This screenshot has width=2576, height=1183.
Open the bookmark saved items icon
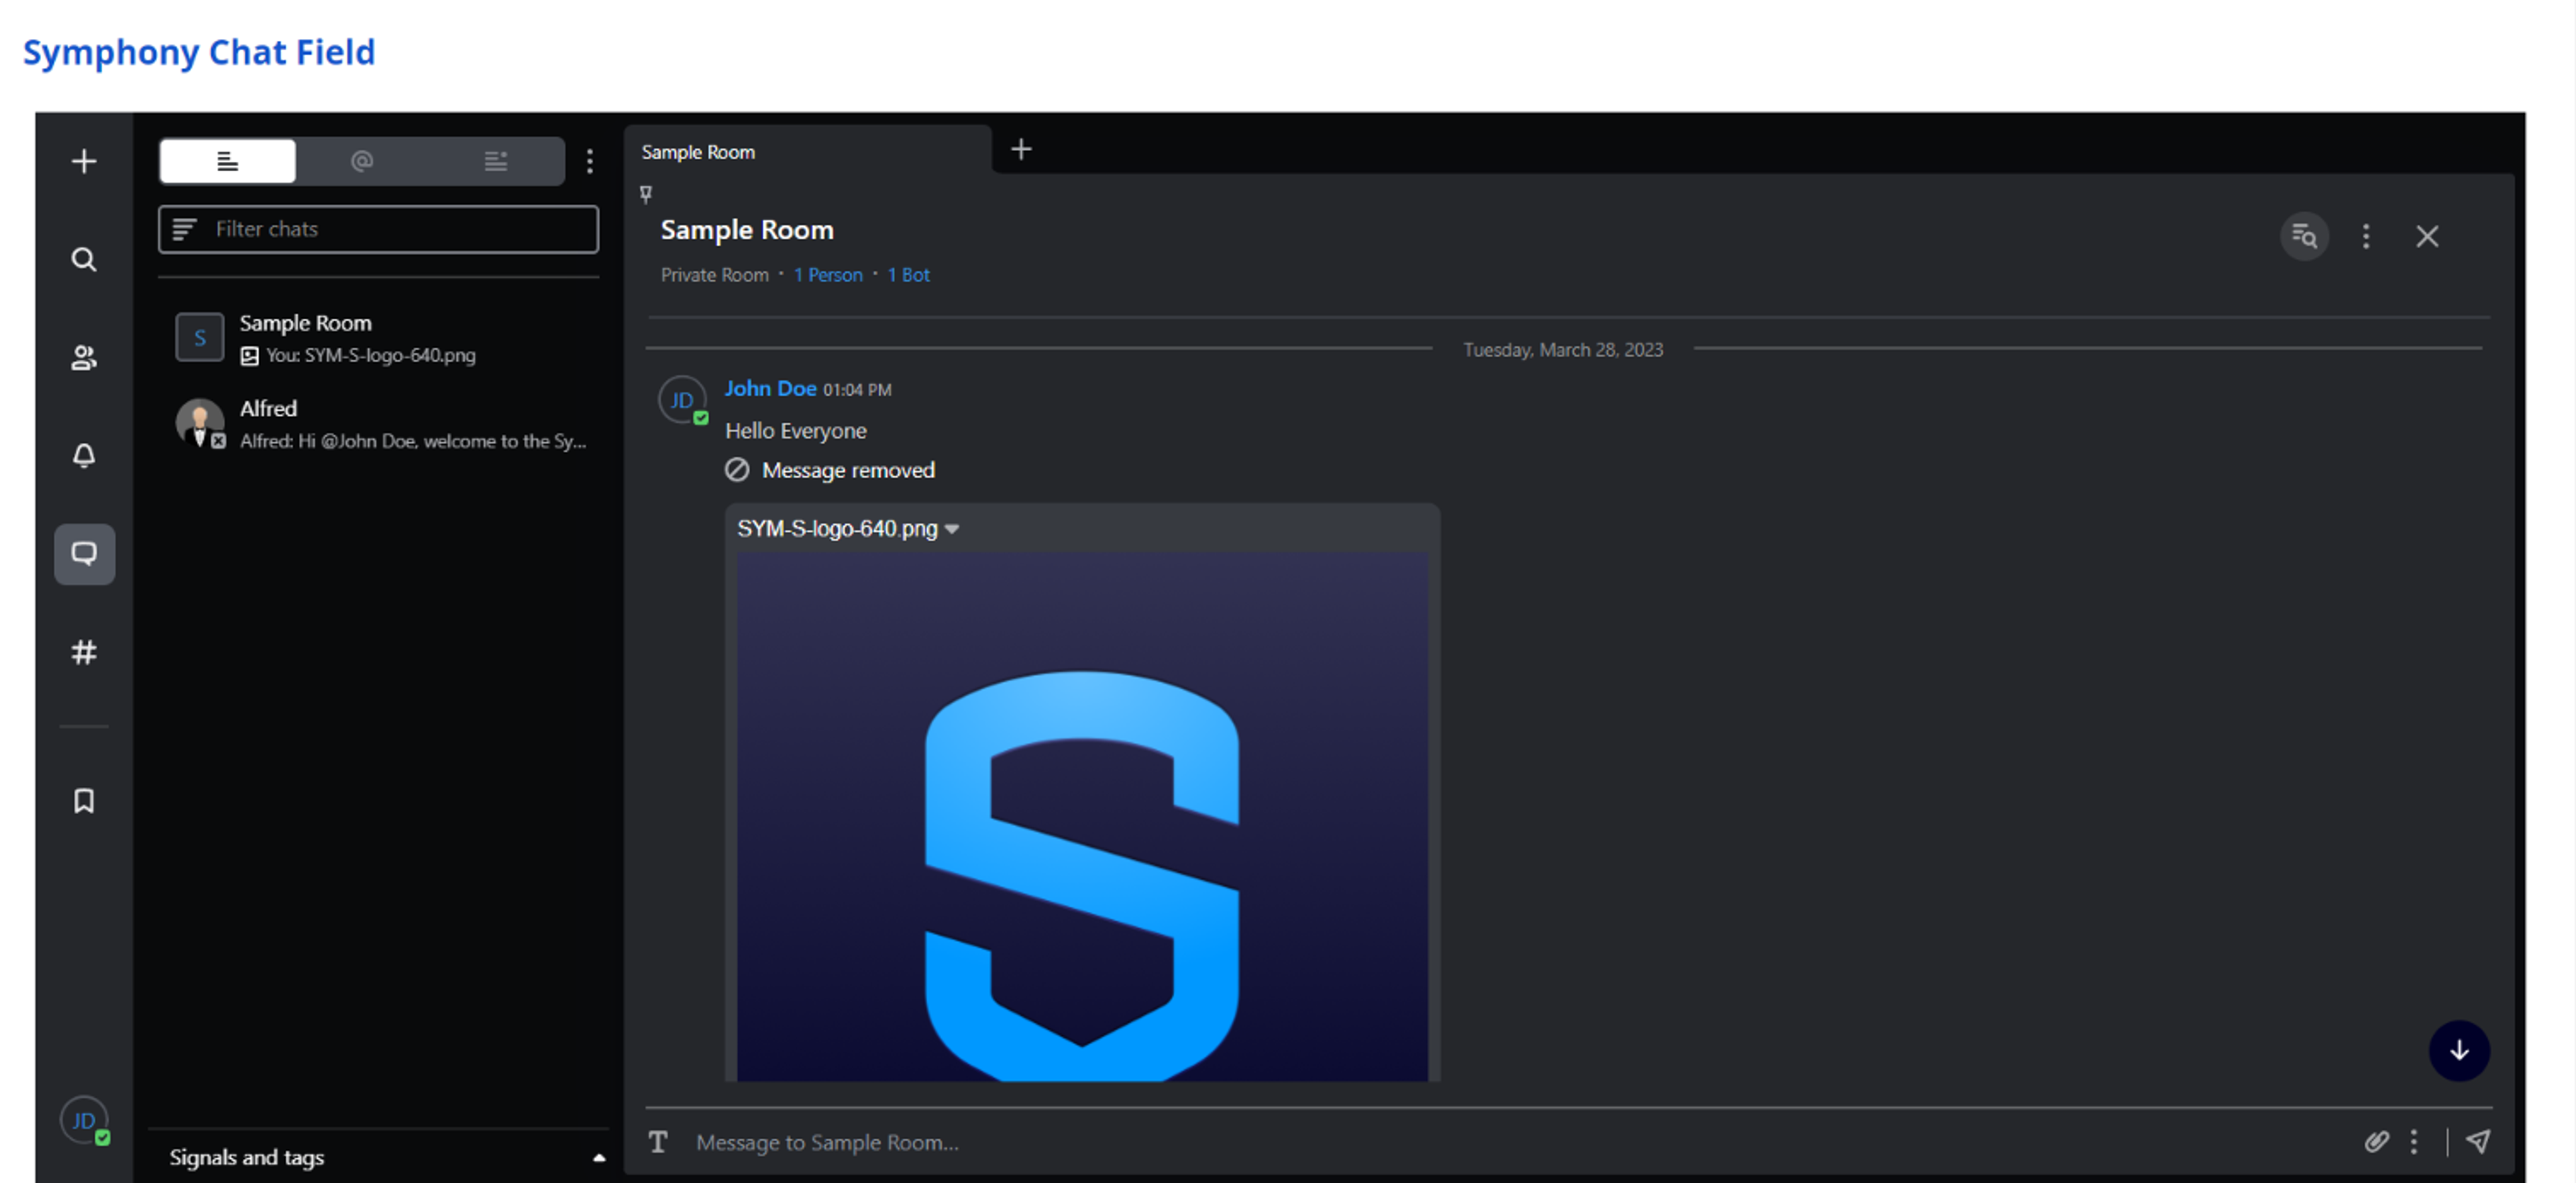(84, 801)
